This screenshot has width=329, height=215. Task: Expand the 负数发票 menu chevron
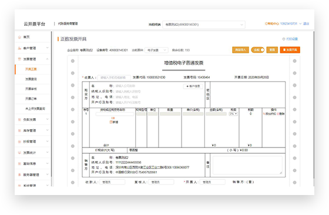47,119
